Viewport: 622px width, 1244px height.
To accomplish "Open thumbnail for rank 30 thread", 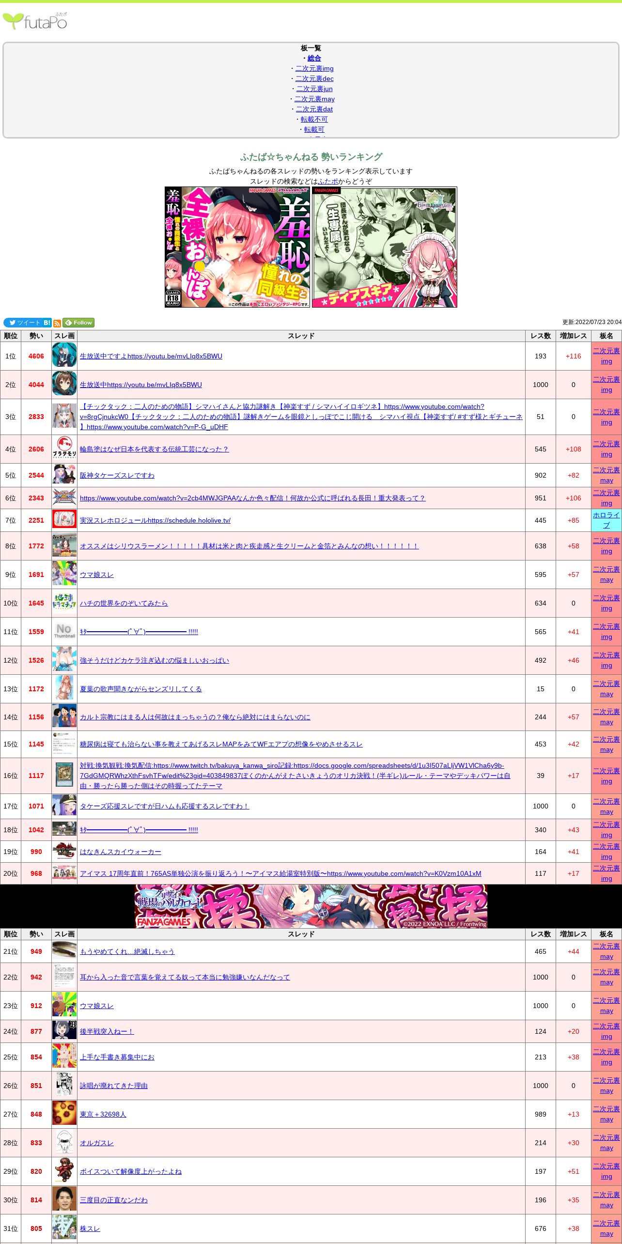I will (64, 1199).
